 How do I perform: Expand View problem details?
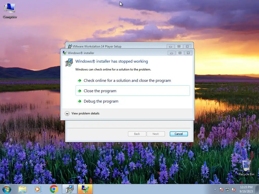pyautogui.click(x=67, y=113)
